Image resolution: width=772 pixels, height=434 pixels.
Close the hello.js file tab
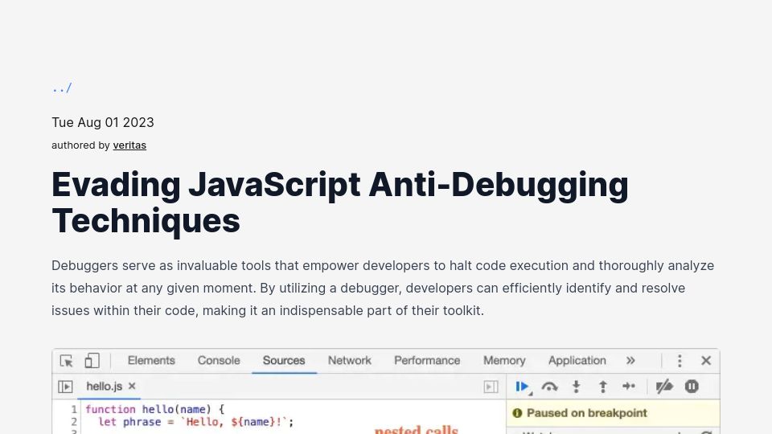click(x=132, y=387)
